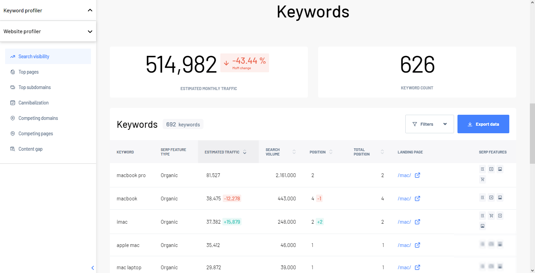The width and height of the screenshot is (535, 273).
Task: Click external link icon in macbook row
Action: point(417,199)
